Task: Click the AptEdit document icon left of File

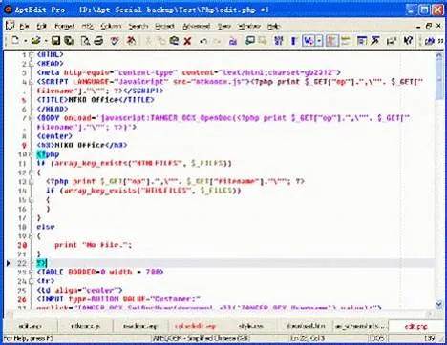Action: 11,26
